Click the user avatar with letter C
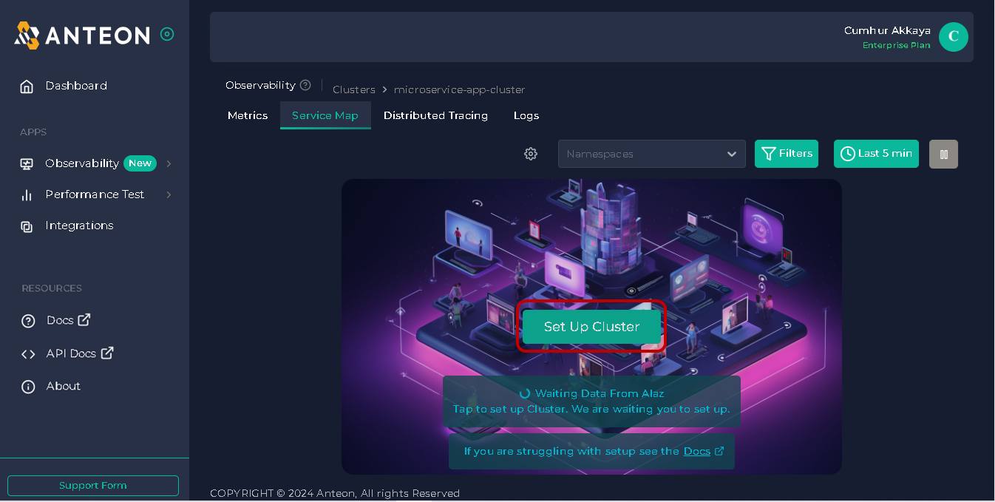 [x=953, y=36]
